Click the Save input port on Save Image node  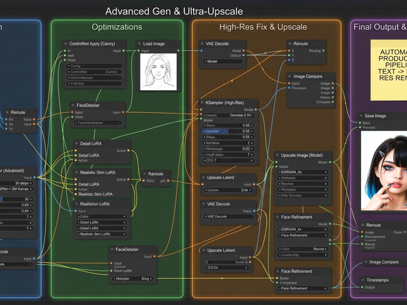[360, 123]
